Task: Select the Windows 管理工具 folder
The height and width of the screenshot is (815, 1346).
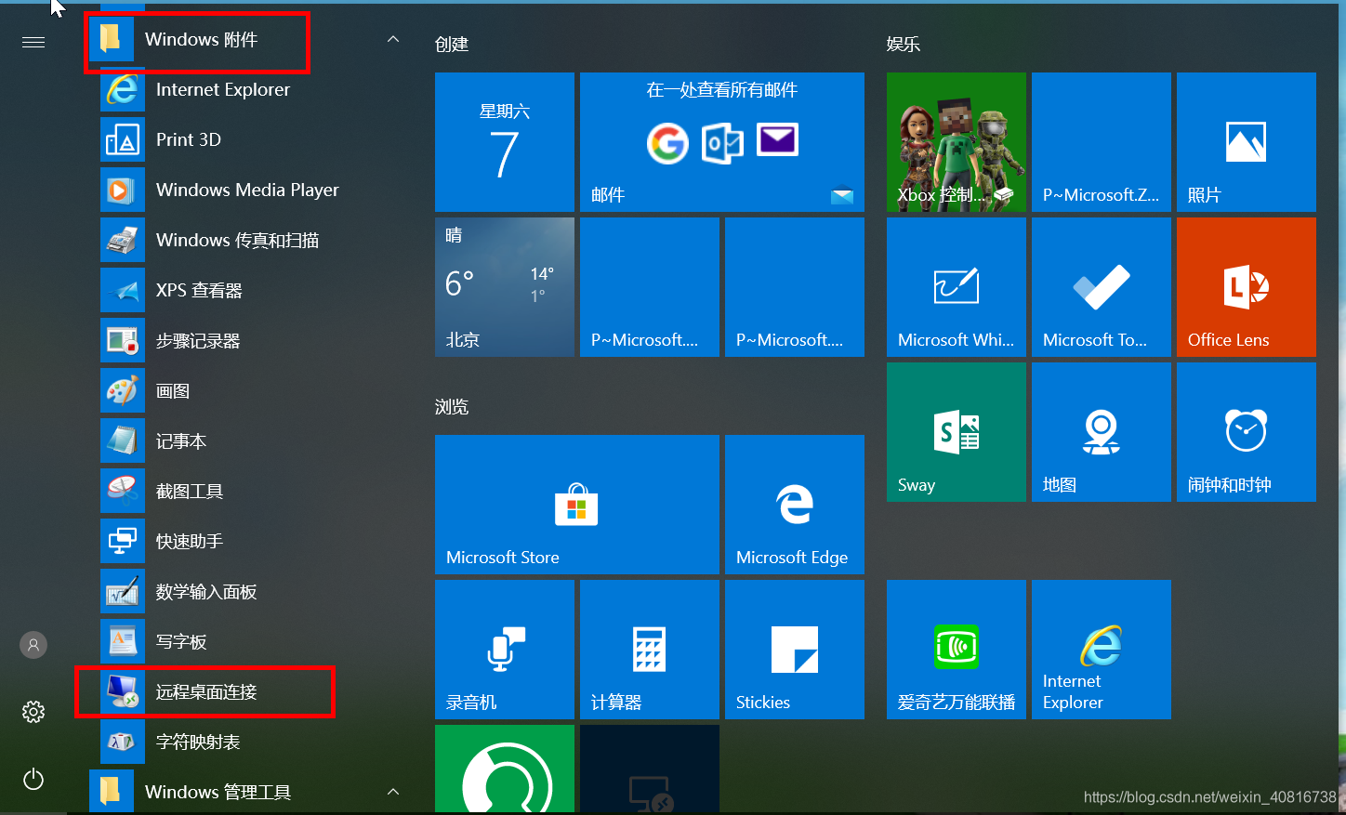Action: click(x=249, y=792)
